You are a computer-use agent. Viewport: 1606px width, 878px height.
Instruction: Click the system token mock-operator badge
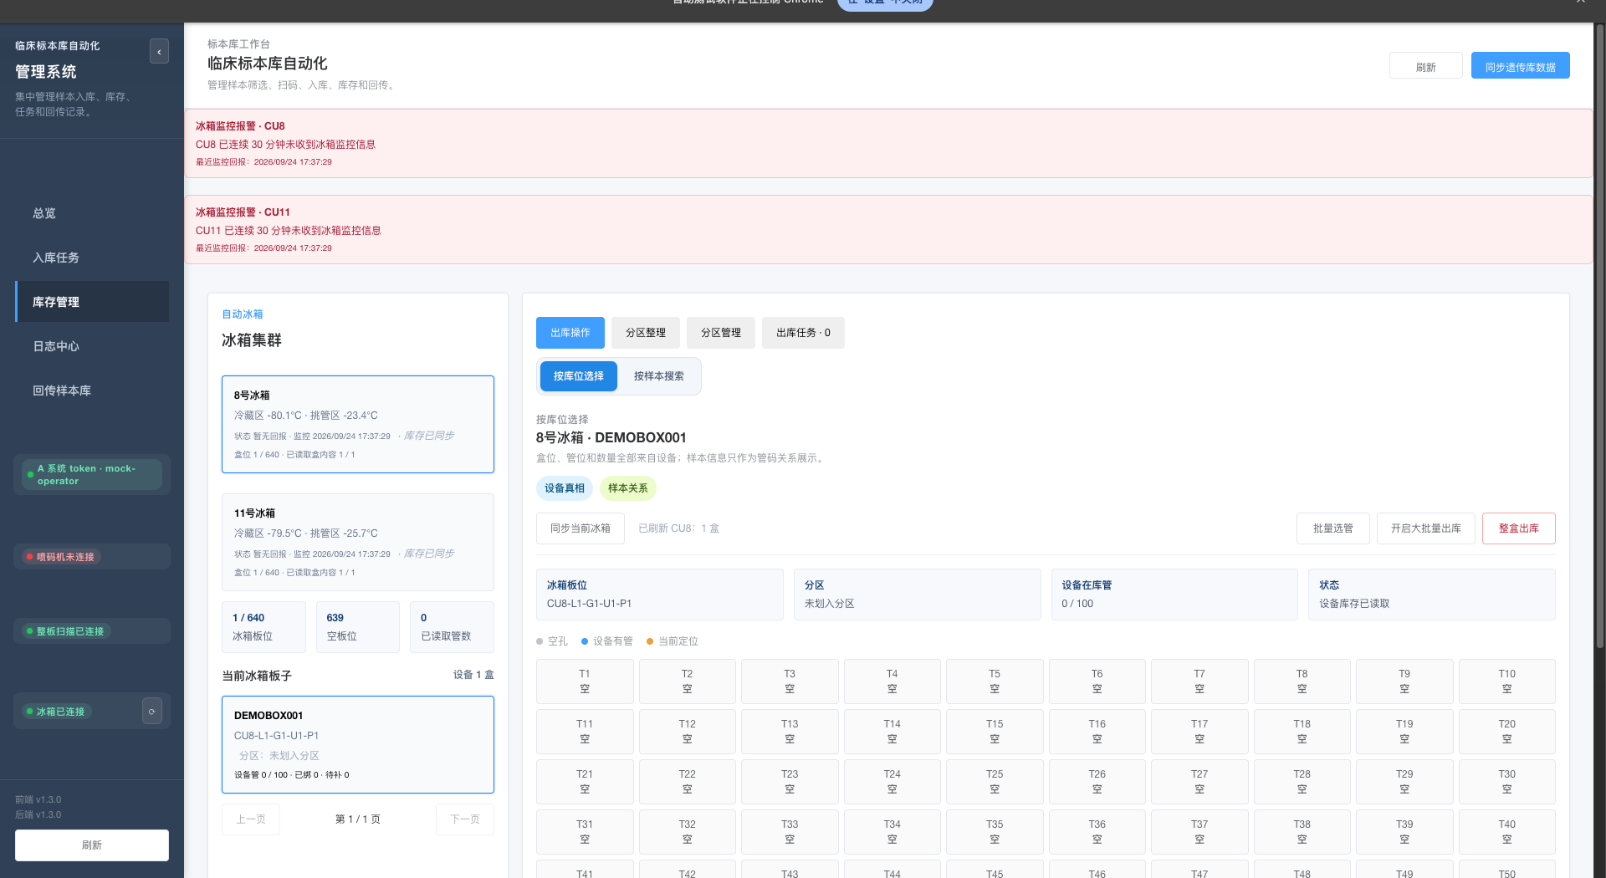pos(92,475)
